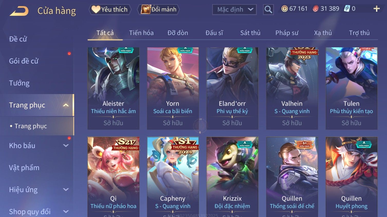Select the Tiến hóa tab

[141, 33]
